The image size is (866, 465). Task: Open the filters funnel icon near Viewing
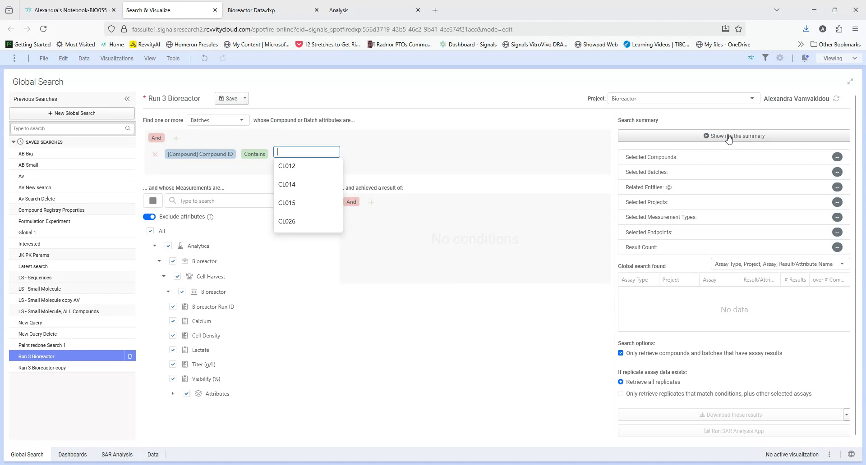pyautogui.click(x=766, y=58)
